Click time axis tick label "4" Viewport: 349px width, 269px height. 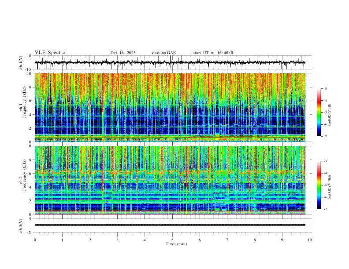tap(145, 240)
